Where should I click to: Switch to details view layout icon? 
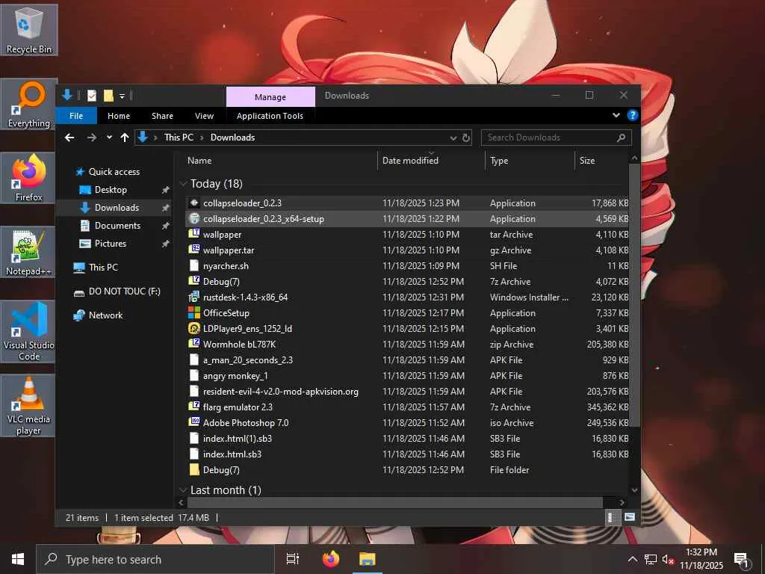point(611,517)
